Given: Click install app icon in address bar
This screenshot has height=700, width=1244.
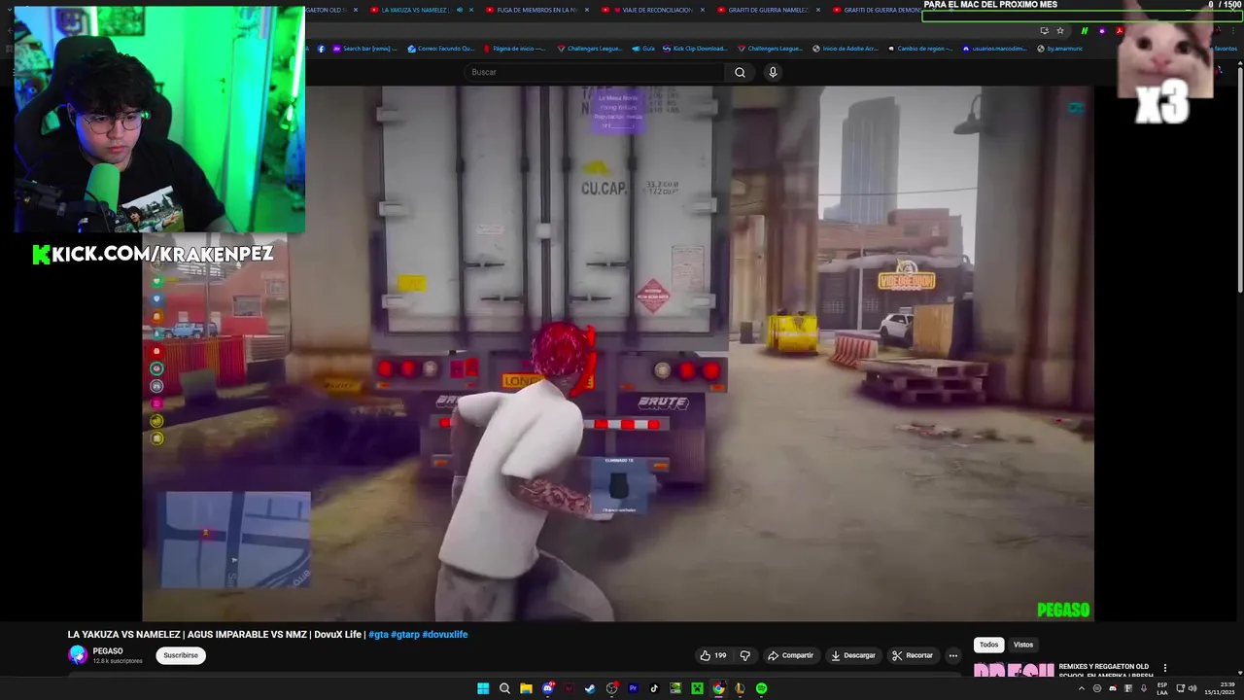Looking at the screenshot, I should [x=1045, y=30].
